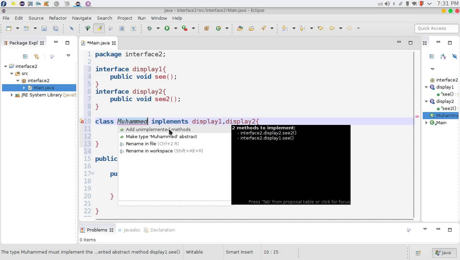Image resolution: width=460 pixels, height=260 pixels.
Task: Open the New wizard toolbar icon
Action: coord(8,28)
